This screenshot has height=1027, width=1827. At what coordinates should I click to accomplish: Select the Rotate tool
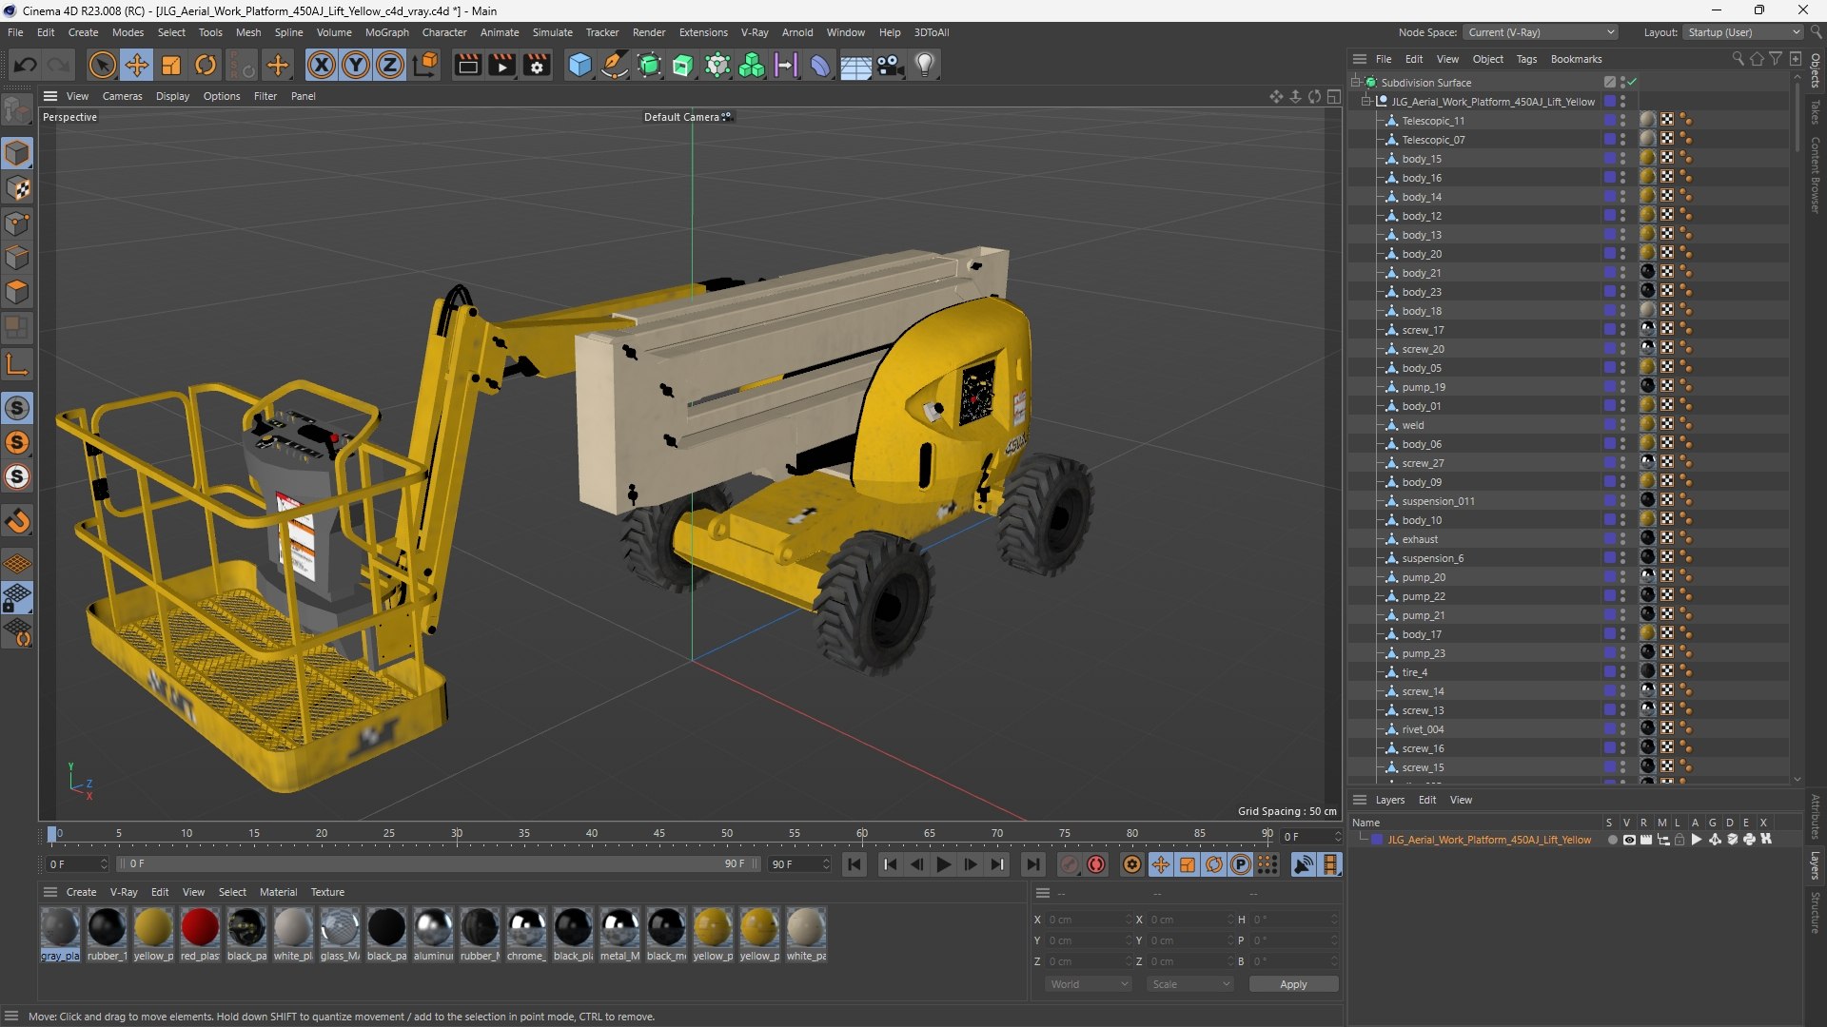coord(206,66)
